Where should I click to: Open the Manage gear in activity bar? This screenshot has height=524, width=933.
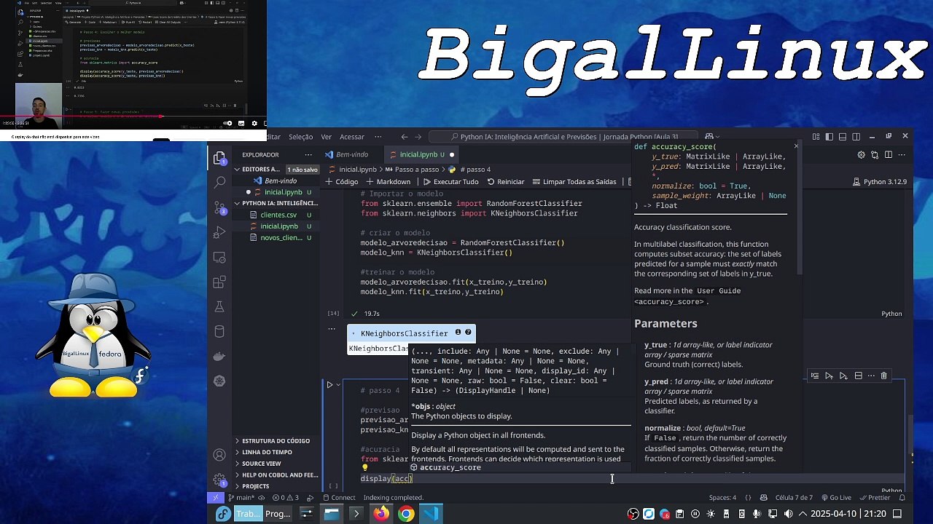point(219,480)
